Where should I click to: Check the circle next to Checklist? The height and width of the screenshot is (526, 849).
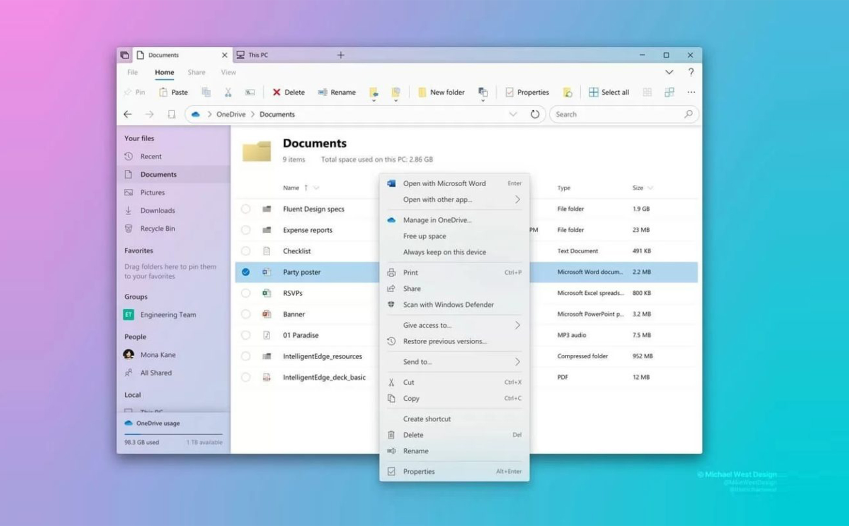pyautogui.click(x=246, y=251)
